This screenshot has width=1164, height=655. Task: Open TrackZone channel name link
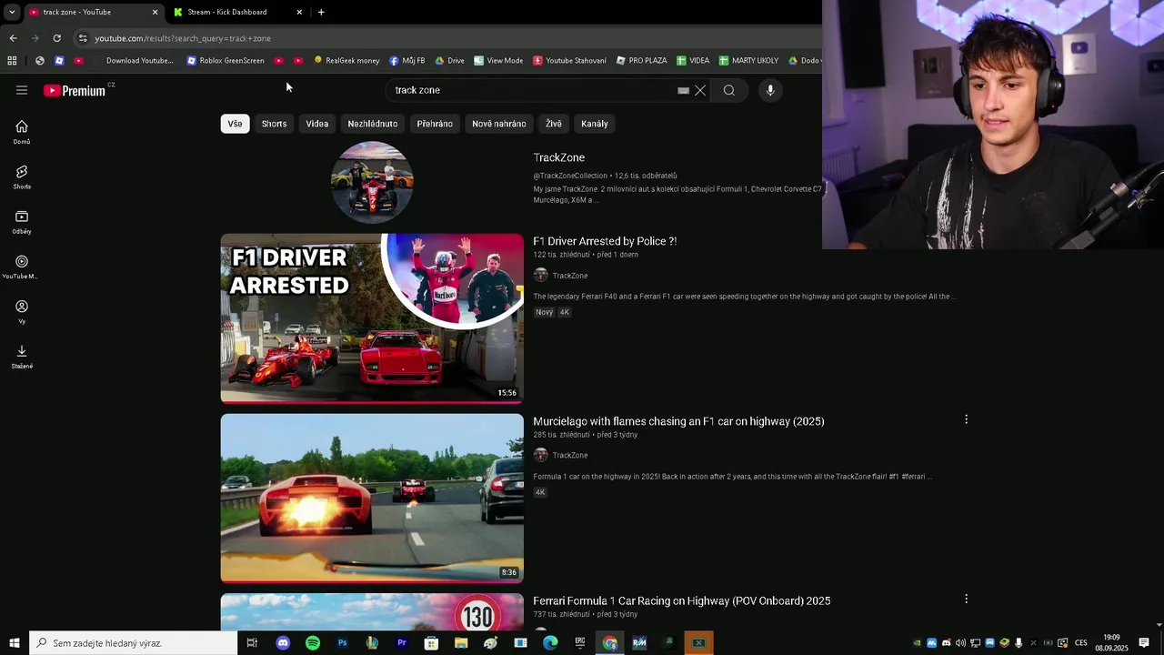click(559, 157)
